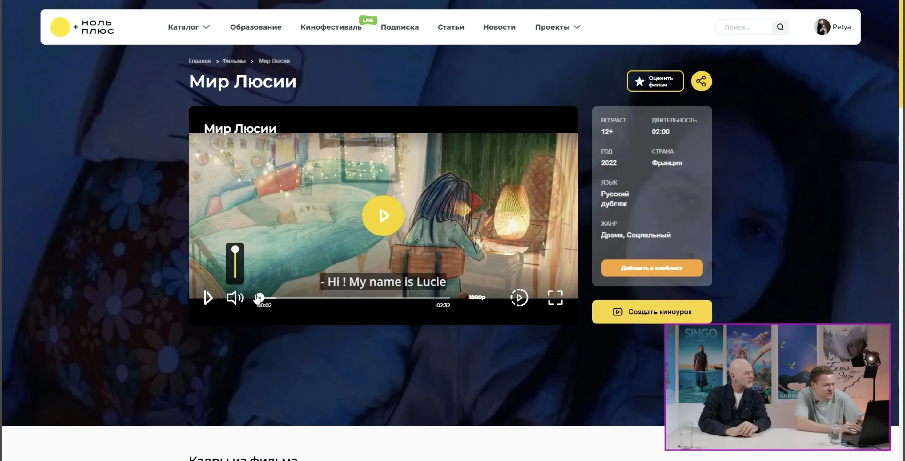The height and width of the screenshot is (461, 905).
Task: Click the Добавить в плейлист button
Action: [x=652, y=268]
